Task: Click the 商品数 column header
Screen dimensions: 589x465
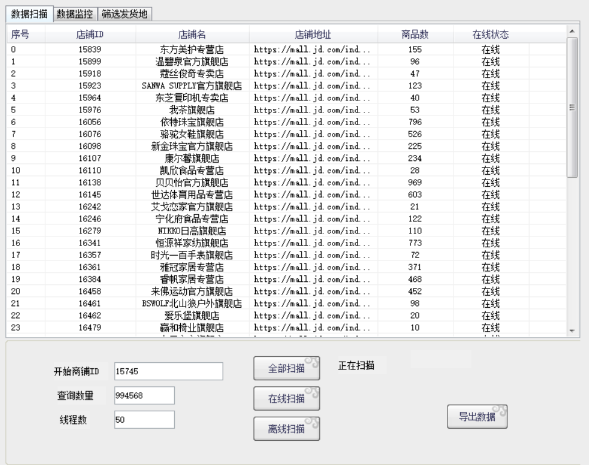Action: (415, 35)
